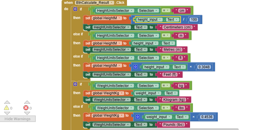The height and width of the screenshot is (130, 260).
Task: Click the gear icon on the 0.3048 multiply block
Action: 136,67
